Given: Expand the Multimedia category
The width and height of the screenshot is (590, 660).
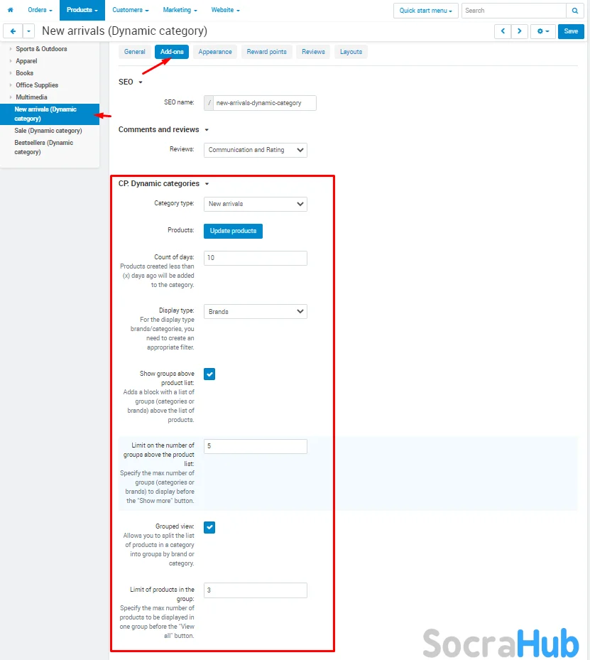Looking at the screenshot, I should [x=11, y=97].
